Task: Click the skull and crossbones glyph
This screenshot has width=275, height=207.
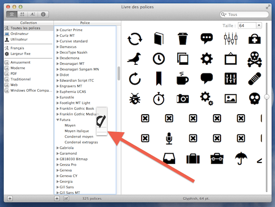Action: coord(255,59)
